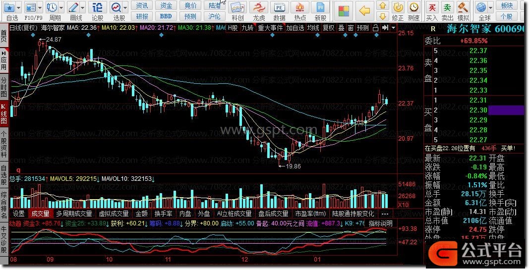The image size is (530, 270).
Task: Open the 自选 watchlist star folder icon
Action: pyautogui.click(x=9, y=7)
